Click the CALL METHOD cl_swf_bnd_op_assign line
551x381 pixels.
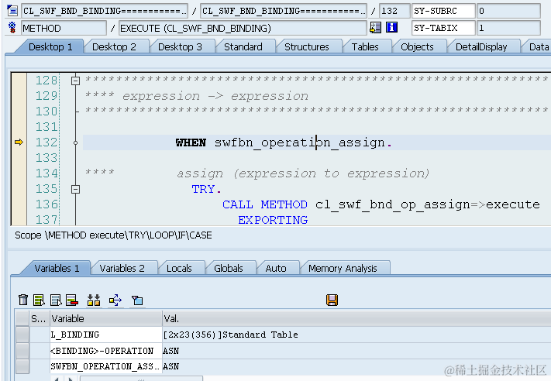[x=381, y=204]
